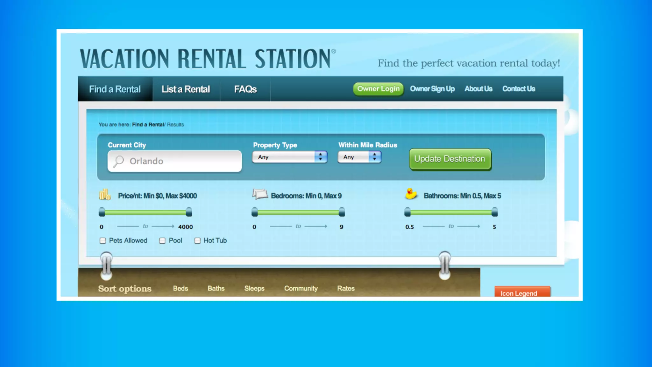Viewport: 652px width, 367px height.
Task: Open the Property Type dropdown
Action: [x=284, y=157]
